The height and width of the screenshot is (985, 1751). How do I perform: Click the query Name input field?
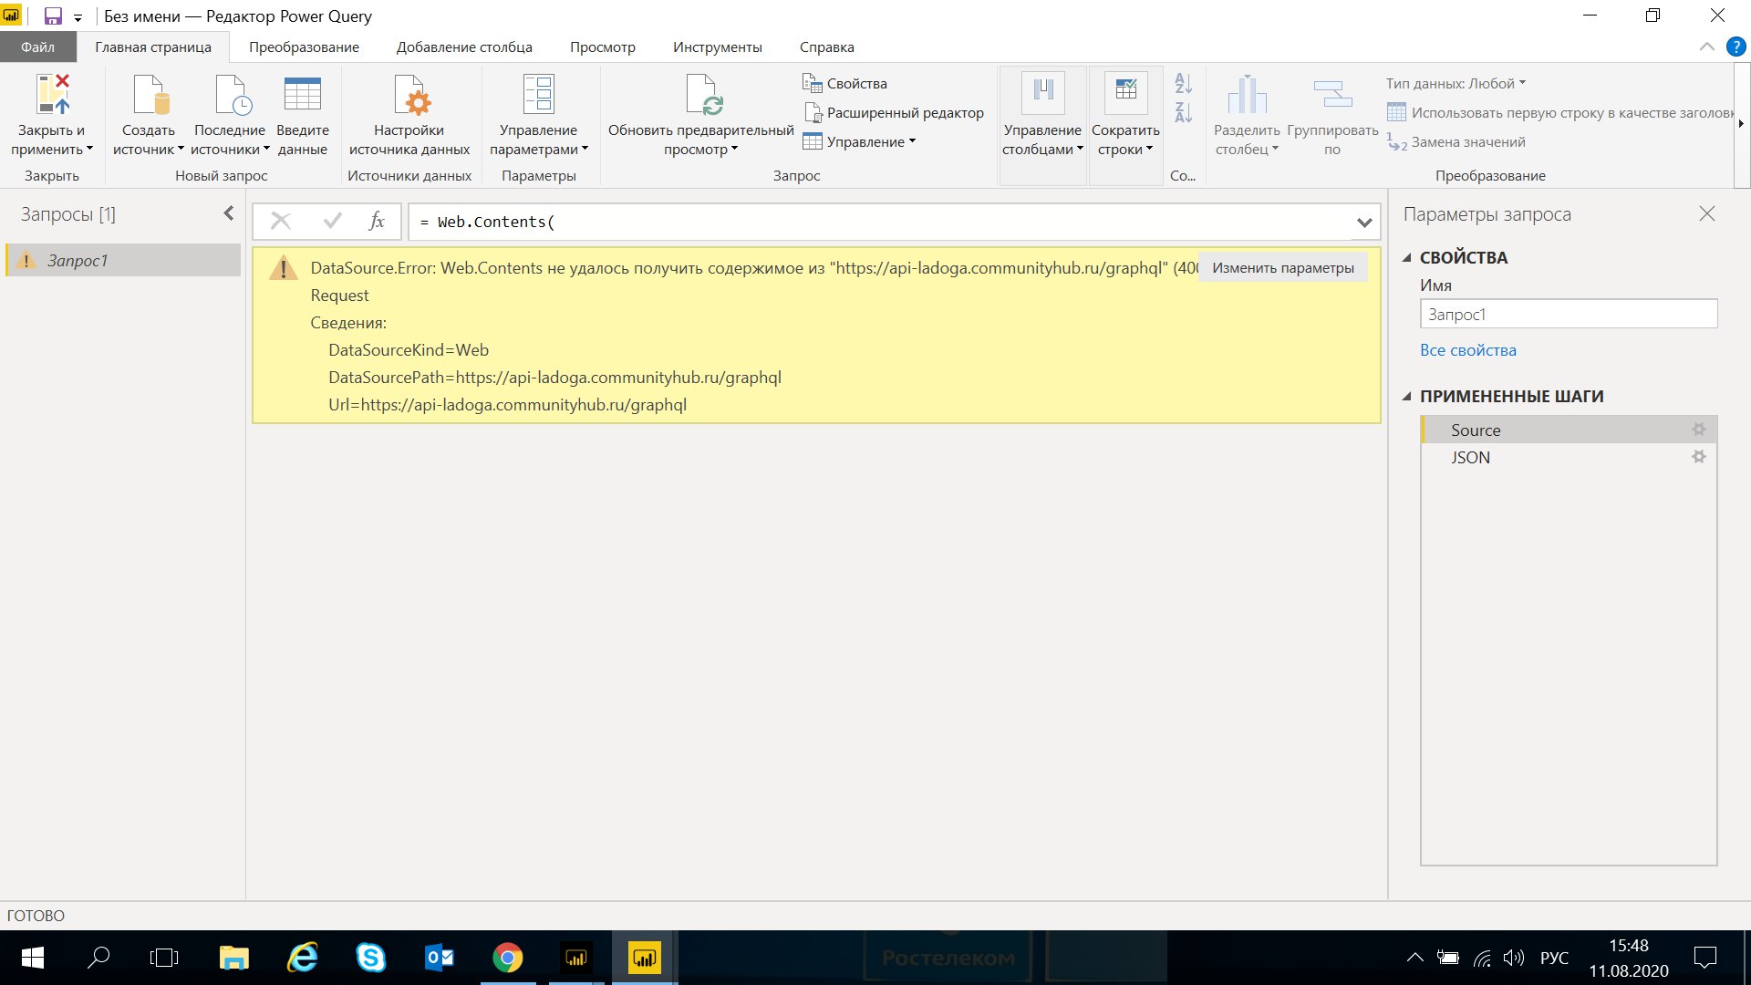[1568, 315]
